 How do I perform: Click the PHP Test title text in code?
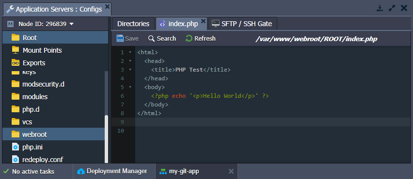[189, 70]
